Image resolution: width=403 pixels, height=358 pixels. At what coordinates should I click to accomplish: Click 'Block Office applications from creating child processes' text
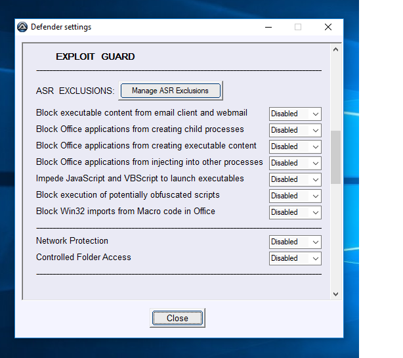[x=140, y=129]
